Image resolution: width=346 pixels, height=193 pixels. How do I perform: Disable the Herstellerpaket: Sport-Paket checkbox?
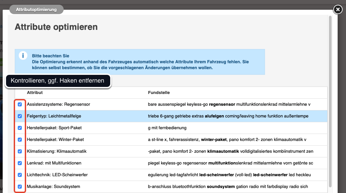[x=20, y=128]
